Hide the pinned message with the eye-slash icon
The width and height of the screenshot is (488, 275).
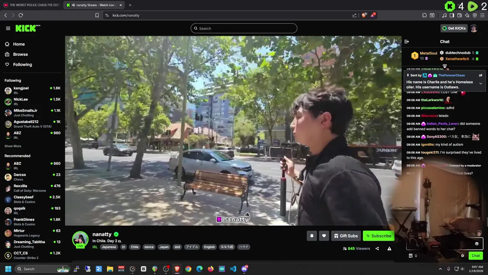(480, 75)
